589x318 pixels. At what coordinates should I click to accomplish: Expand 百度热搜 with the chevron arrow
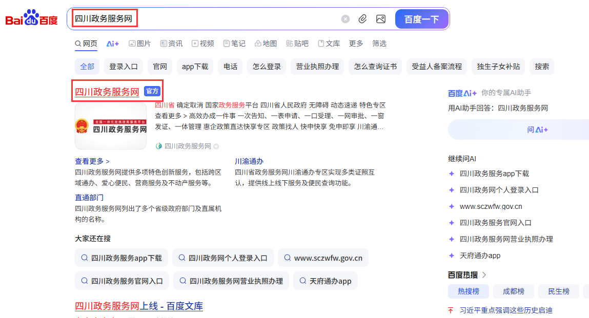pos(484,275)
